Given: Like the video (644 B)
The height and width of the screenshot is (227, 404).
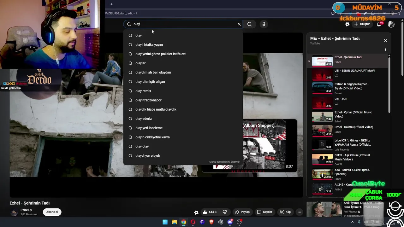Looking at the screenshot, I should coord(209,212).
